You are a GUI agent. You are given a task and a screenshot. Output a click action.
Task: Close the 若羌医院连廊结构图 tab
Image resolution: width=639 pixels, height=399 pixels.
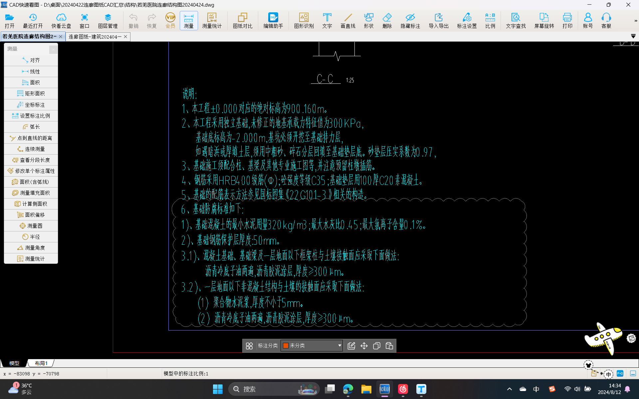point(61,37)
